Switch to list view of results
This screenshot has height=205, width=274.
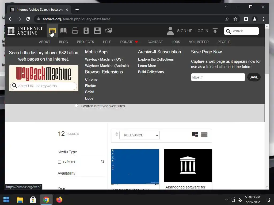pos(204,135)
